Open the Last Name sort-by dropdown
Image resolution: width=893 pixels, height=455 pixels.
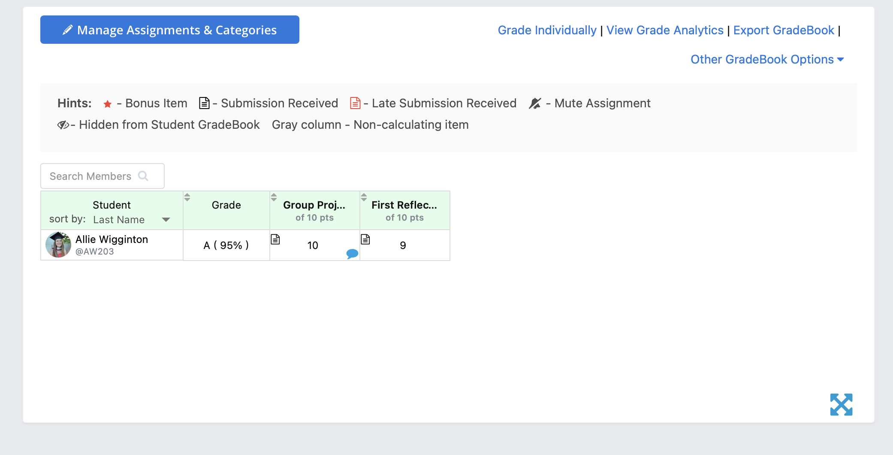click(x=132, y=219)
